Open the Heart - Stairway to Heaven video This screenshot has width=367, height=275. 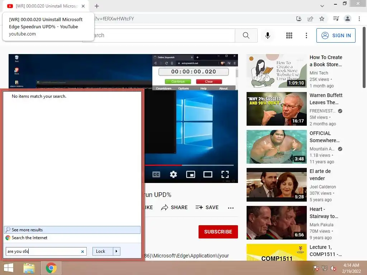[277, 223]
